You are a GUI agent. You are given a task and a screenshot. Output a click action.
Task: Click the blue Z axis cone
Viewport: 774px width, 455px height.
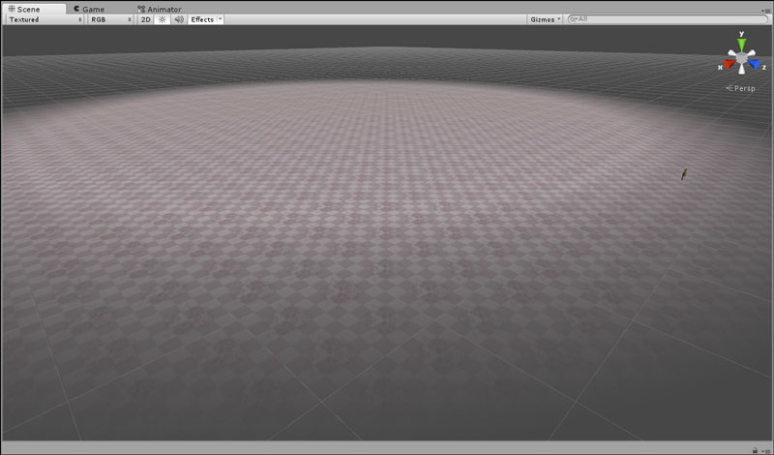click(x=754, y=64)
